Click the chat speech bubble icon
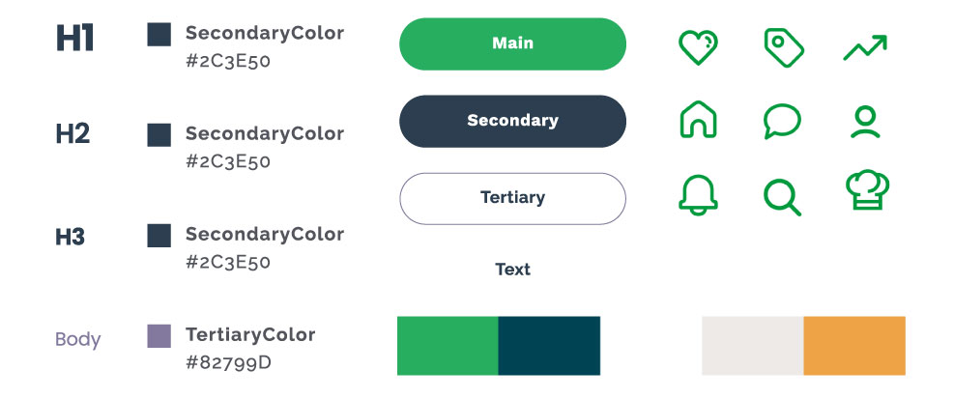This screenshot has height=399, width=954. tap(782, 121)
